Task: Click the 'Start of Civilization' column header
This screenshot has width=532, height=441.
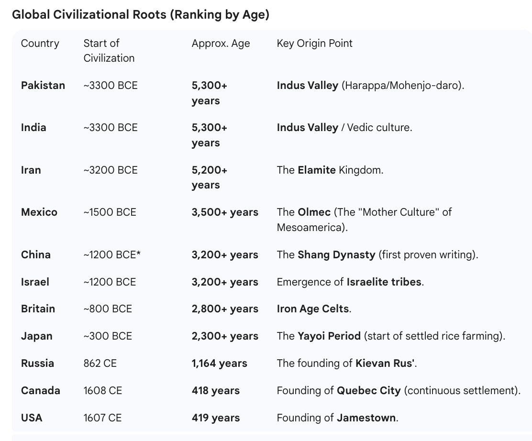Action: (x=109, y=51)
